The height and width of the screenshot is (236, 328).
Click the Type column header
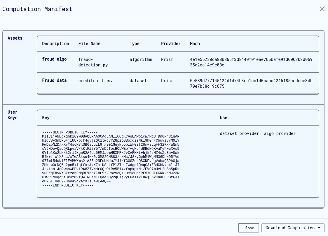135,44
